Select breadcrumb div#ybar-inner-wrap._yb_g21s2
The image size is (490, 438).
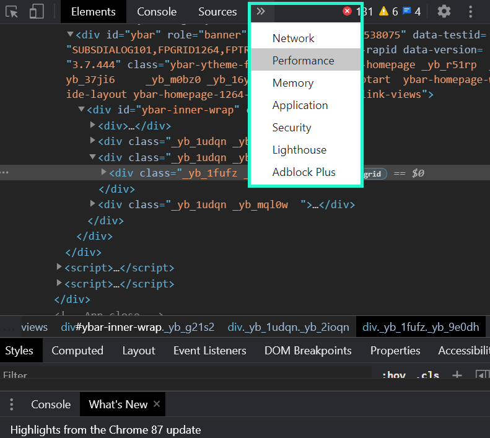[138, 327]
